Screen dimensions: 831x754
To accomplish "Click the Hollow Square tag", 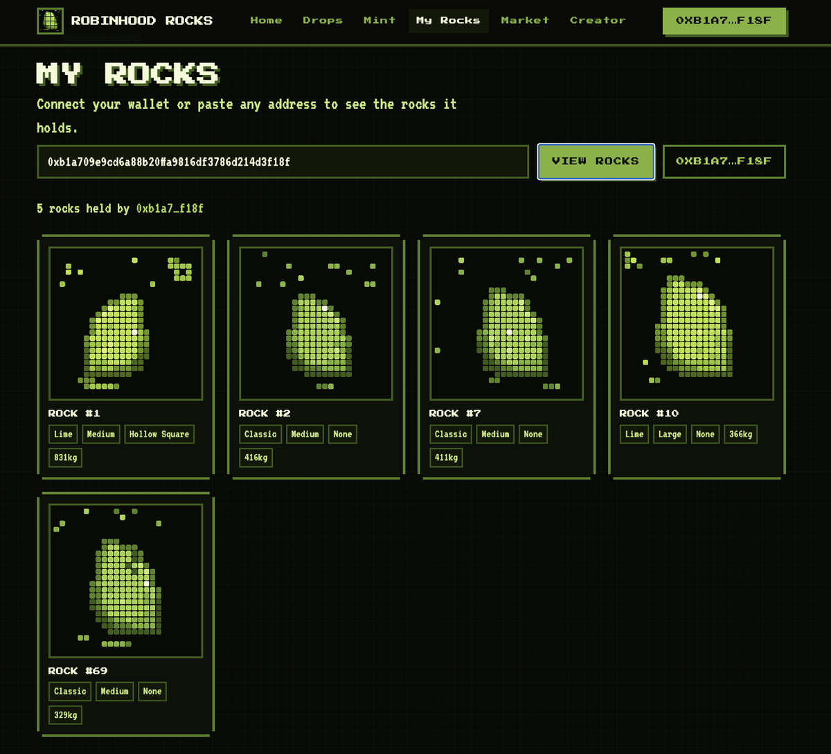I will [159, 435].
